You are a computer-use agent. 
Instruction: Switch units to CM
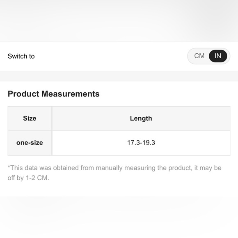tap(199, 56)
